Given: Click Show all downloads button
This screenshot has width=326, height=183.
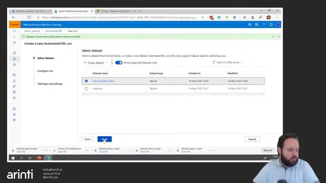Looking at the screenshot, I should pyautogui.click(x=267, y=150).
